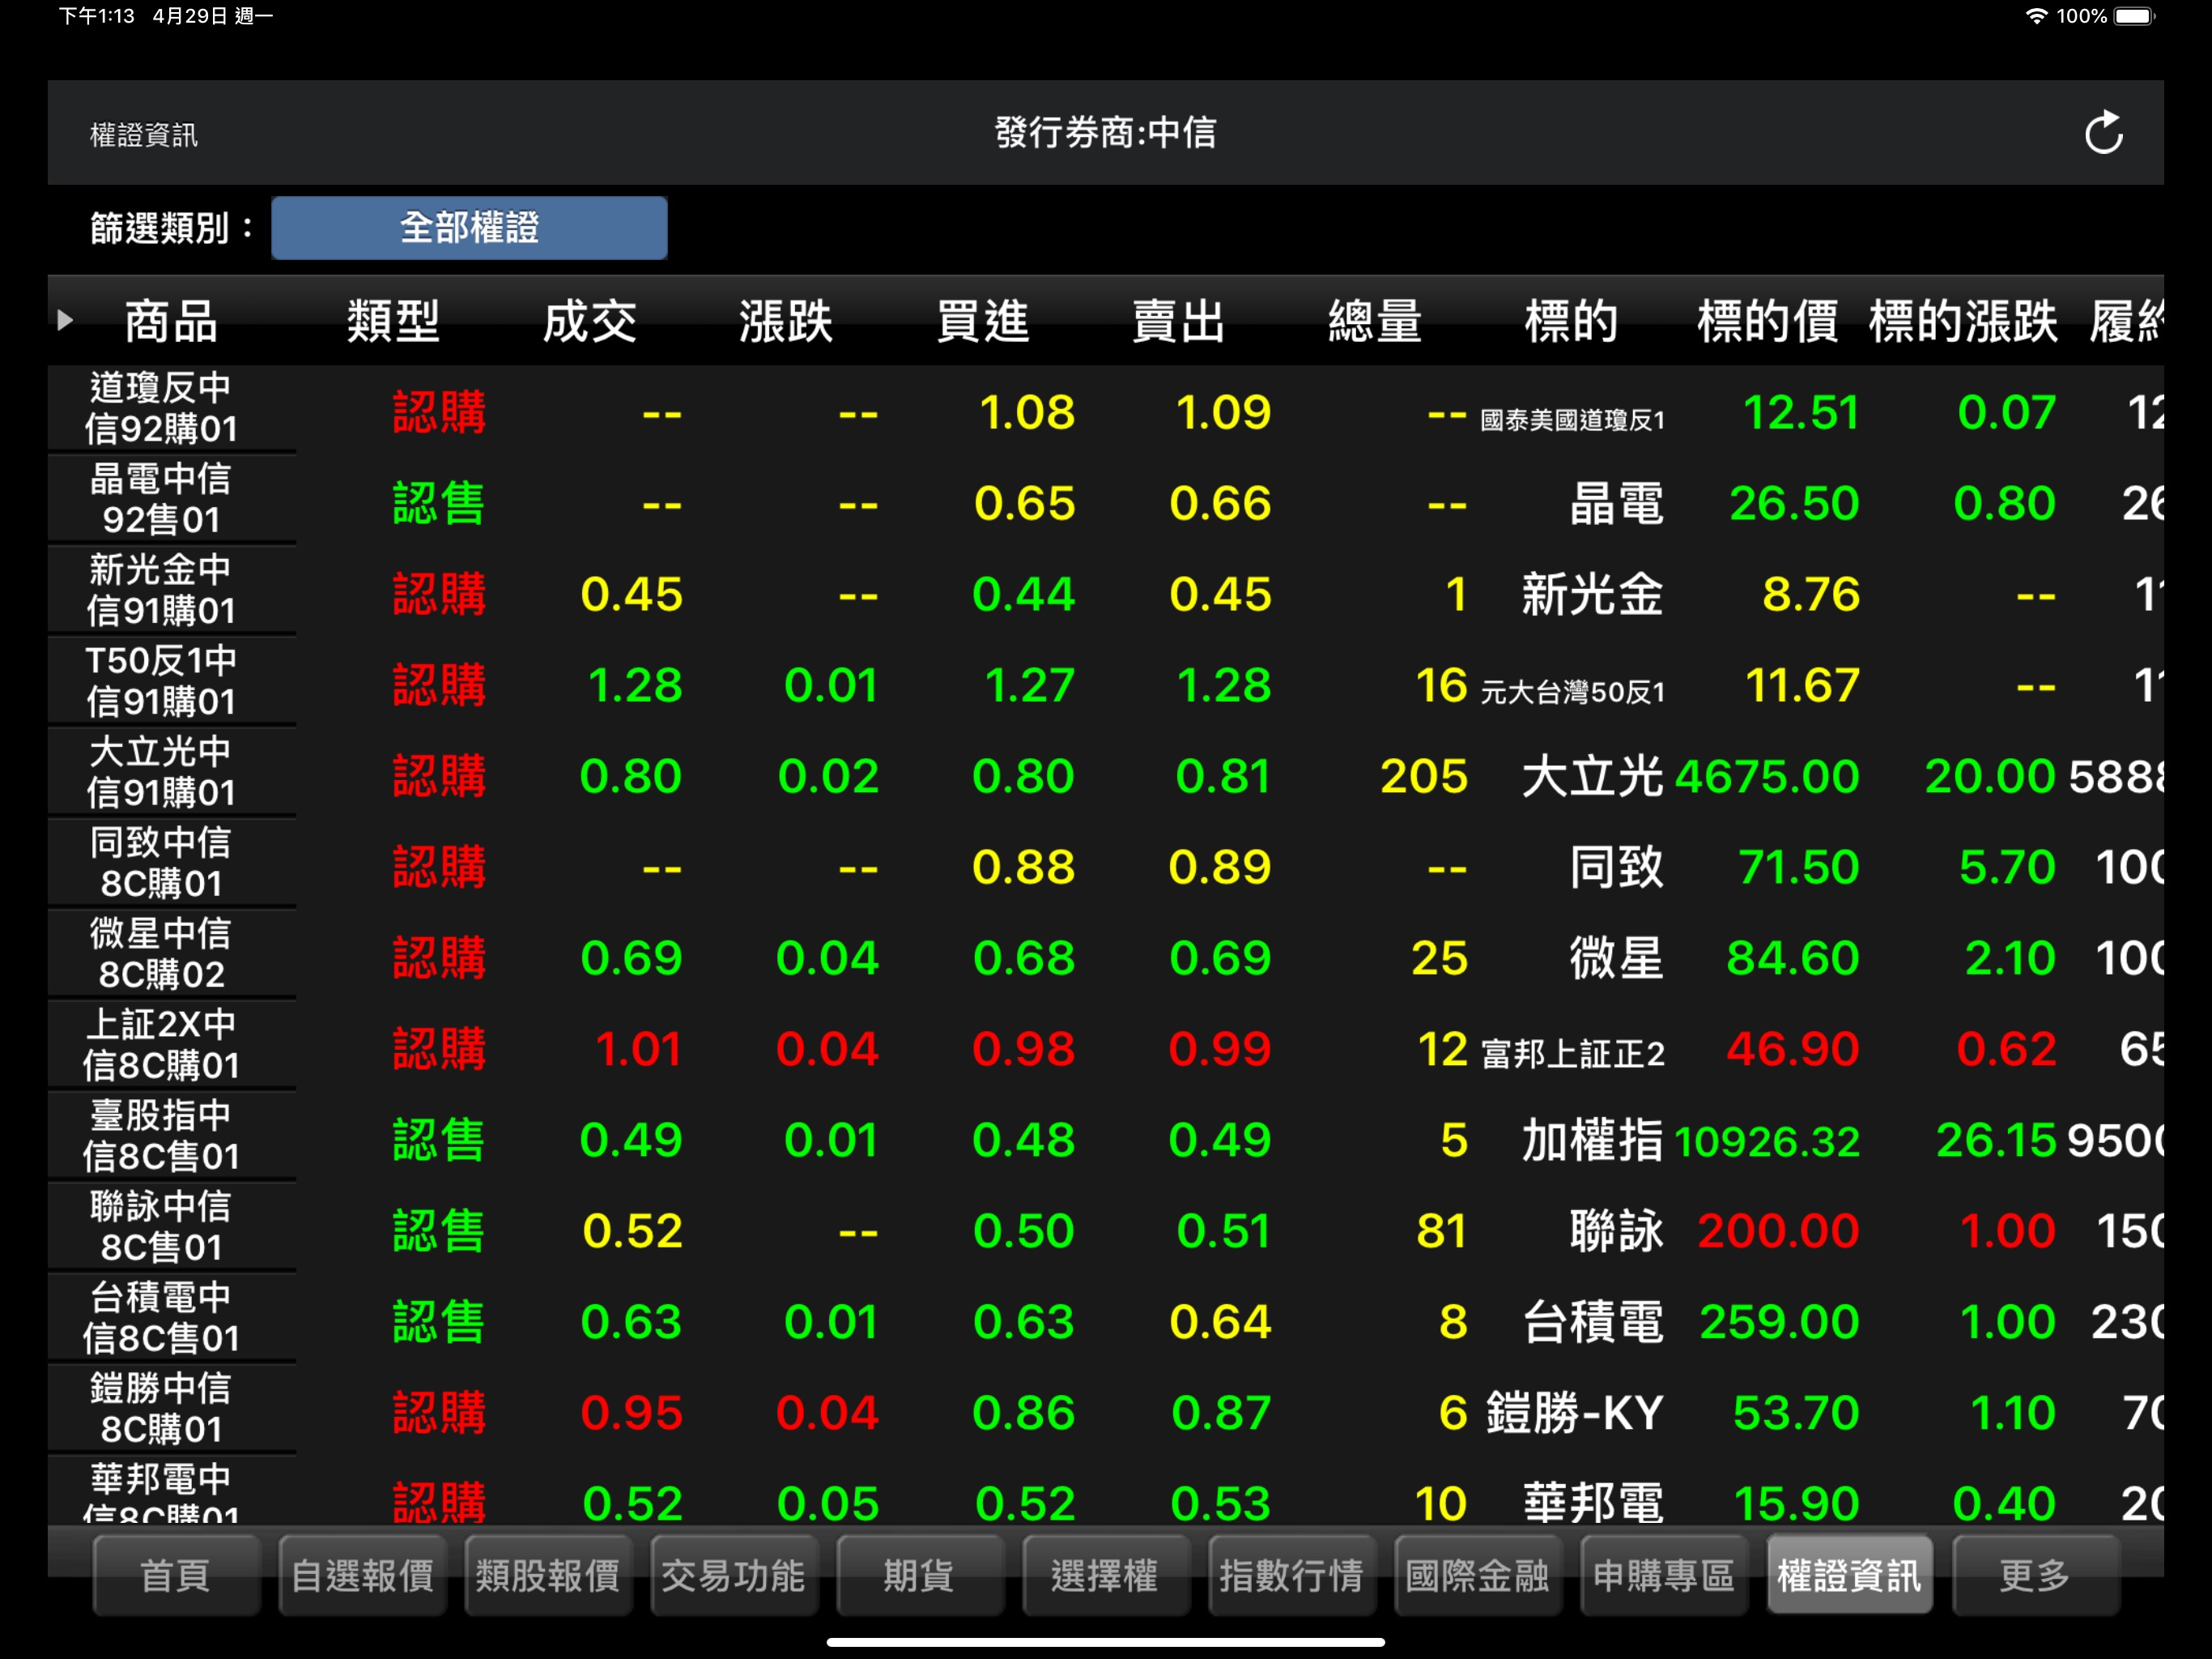This screenshot has width=2212, height=1659.
Task: Select the 期貨 tab
Action: [920, 1575]
